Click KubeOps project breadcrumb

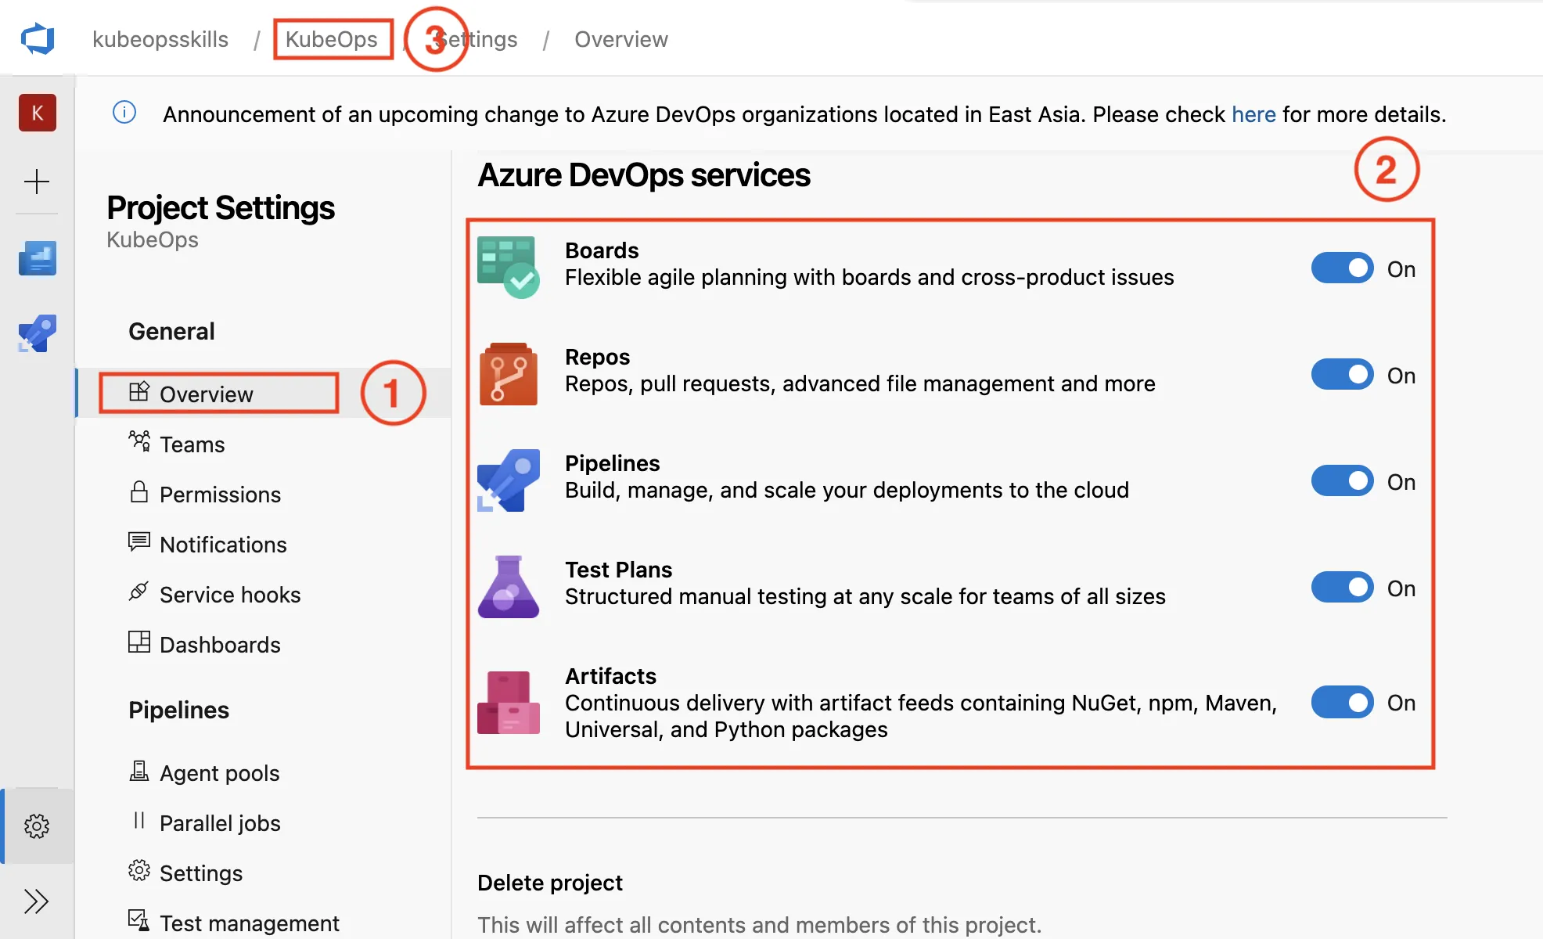(x=332, y=39)
